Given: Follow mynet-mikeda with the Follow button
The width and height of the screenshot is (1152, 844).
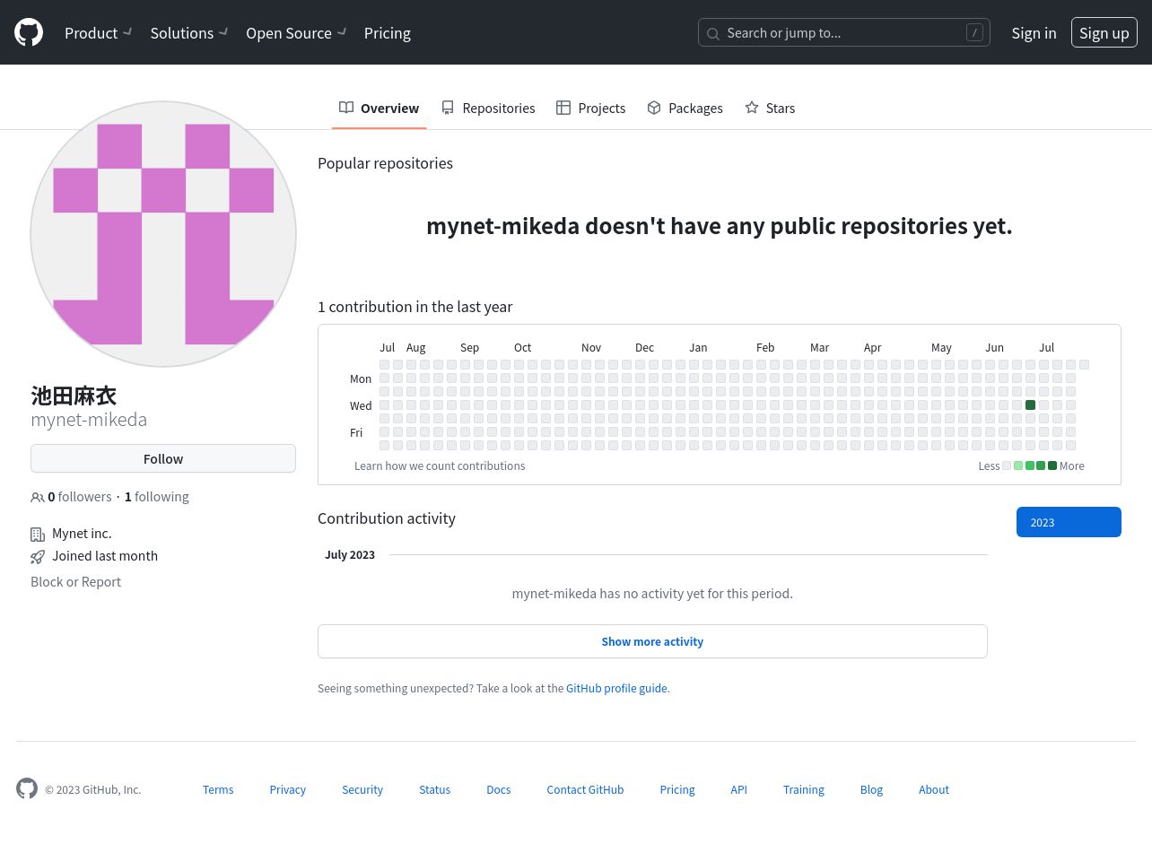Looking at the screenshot, I should click(x=163, y=458).
